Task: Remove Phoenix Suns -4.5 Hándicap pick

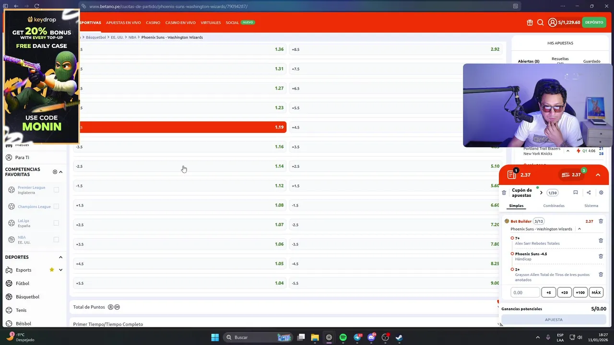Action: point(601,256)
